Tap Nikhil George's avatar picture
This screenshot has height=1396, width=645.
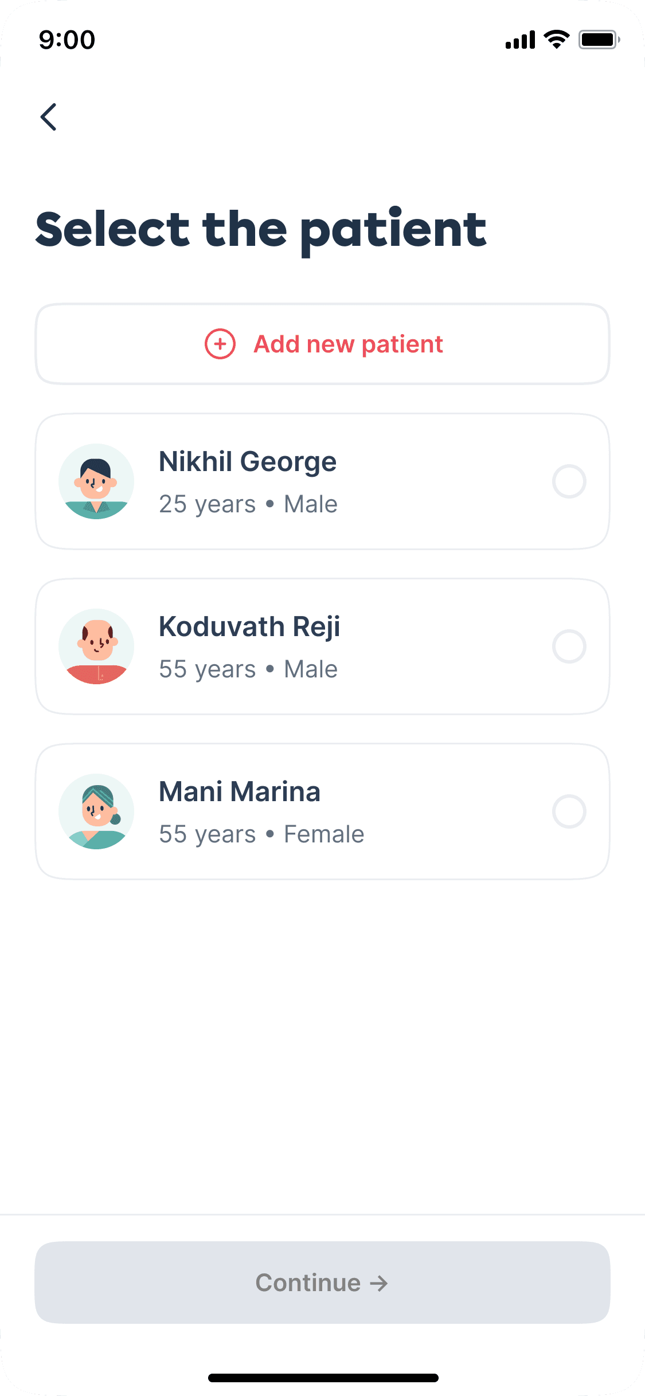click(96, 481)
